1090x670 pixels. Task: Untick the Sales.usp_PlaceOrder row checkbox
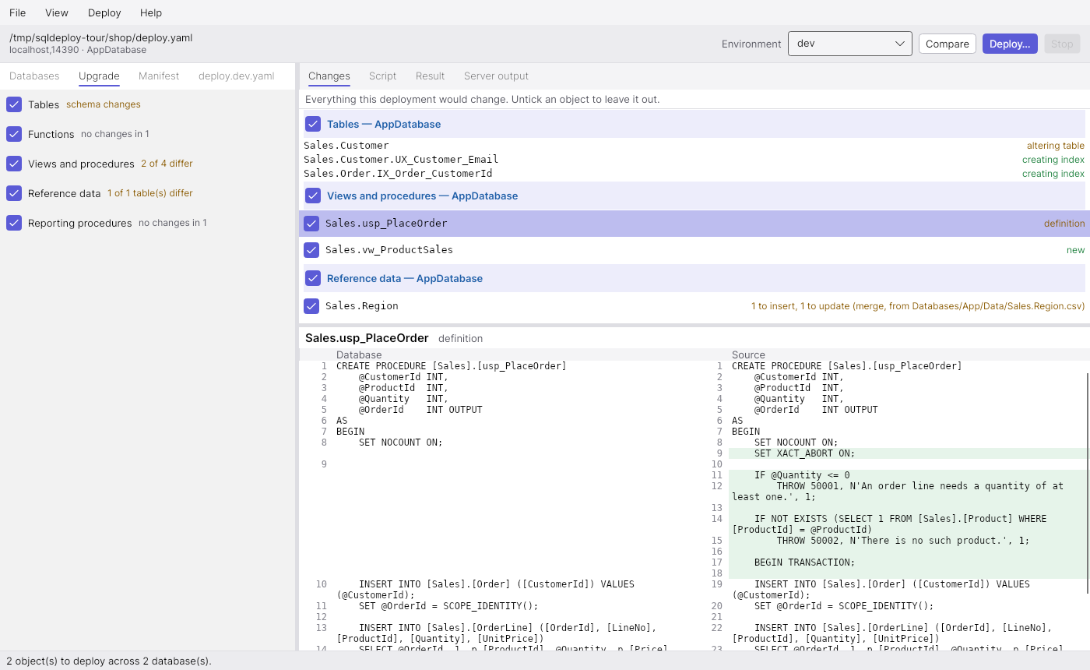pyautogui.click(x=311, y=224)
